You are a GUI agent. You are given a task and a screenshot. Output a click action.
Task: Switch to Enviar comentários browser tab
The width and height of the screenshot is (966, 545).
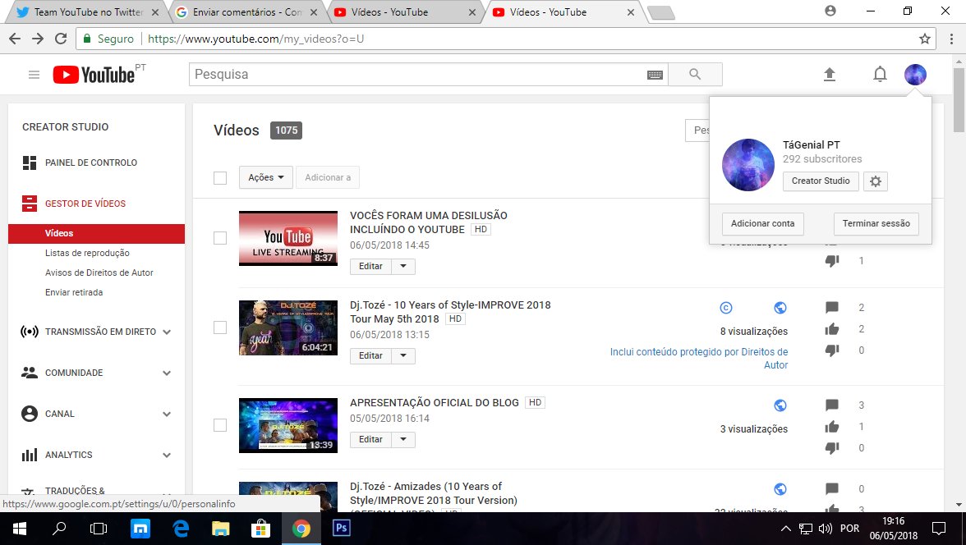click(247, 12)
